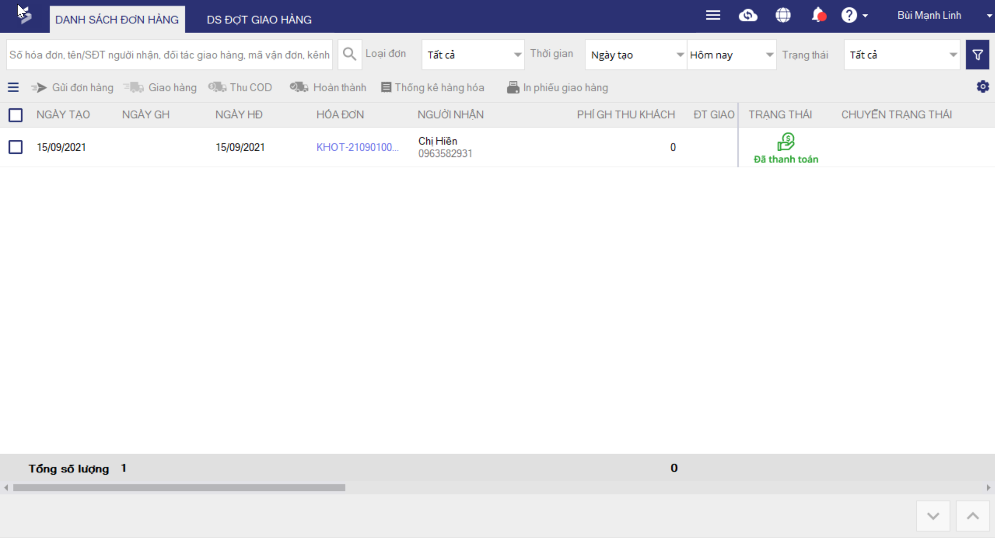Open Thống kê hàng hóa
This screenshot has width=995, height=538.
433,88
